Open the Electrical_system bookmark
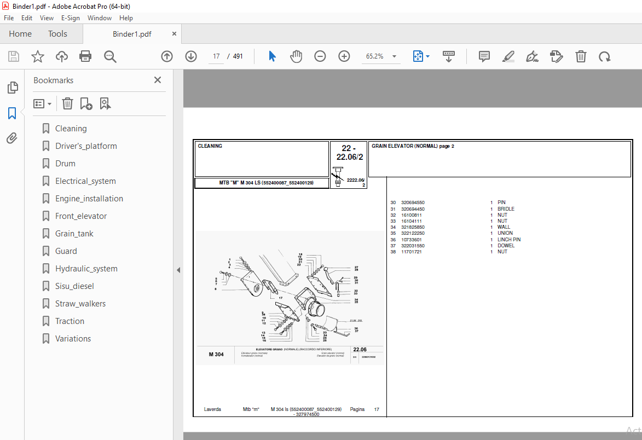This screenshot has width=642, height=440. point(85,181)
